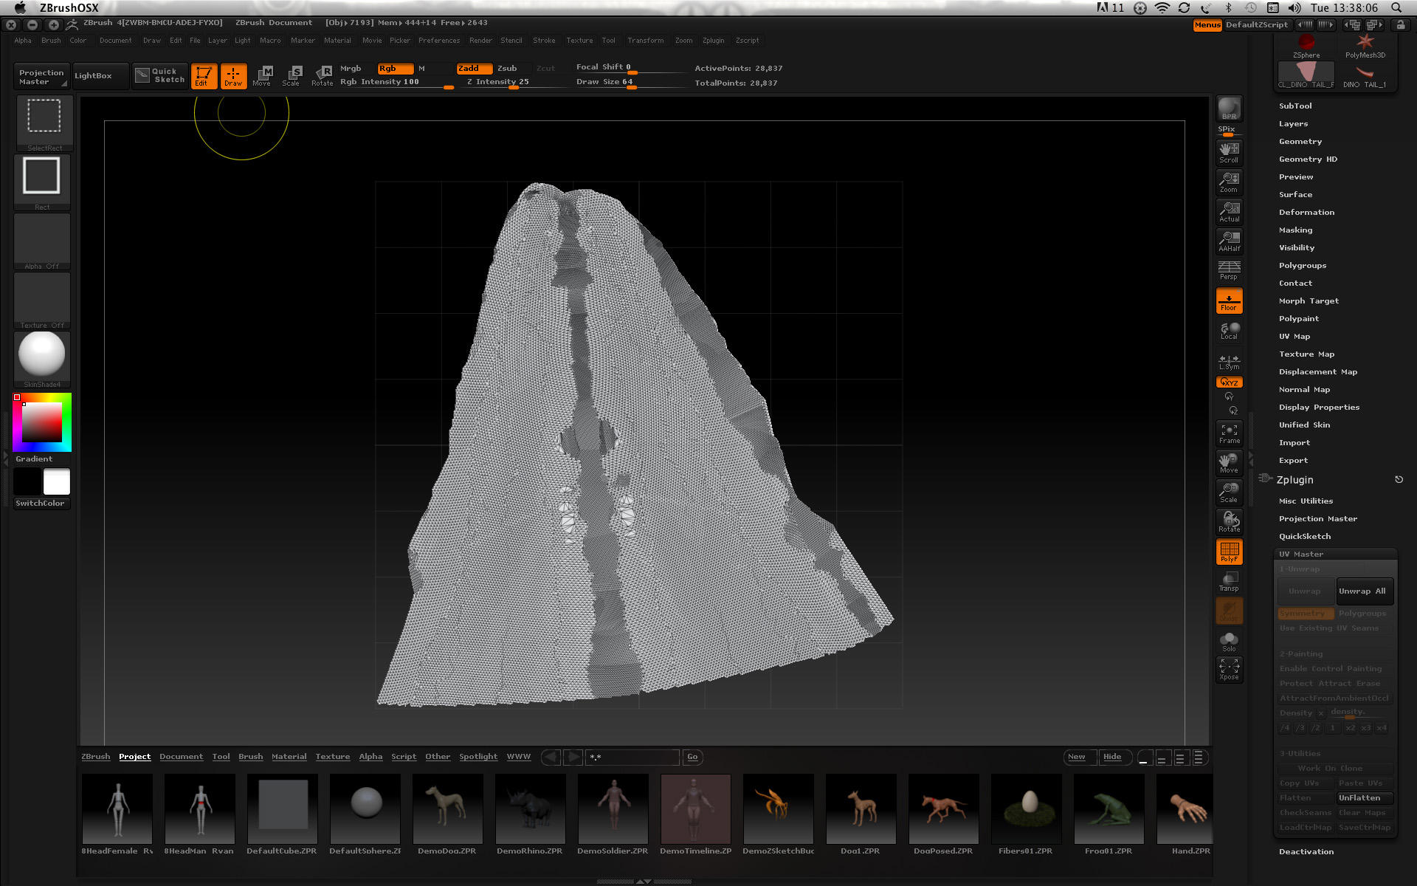Open the SkinShade4 material picker

coord(42,360)
